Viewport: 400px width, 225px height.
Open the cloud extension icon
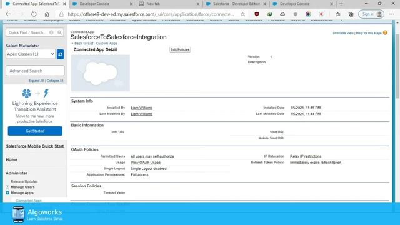282,14
